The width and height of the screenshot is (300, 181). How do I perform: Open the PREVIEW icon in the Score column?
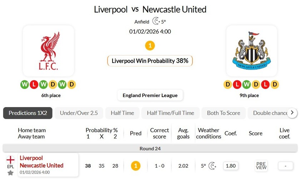pyautogui.click(x=261, y=166)
